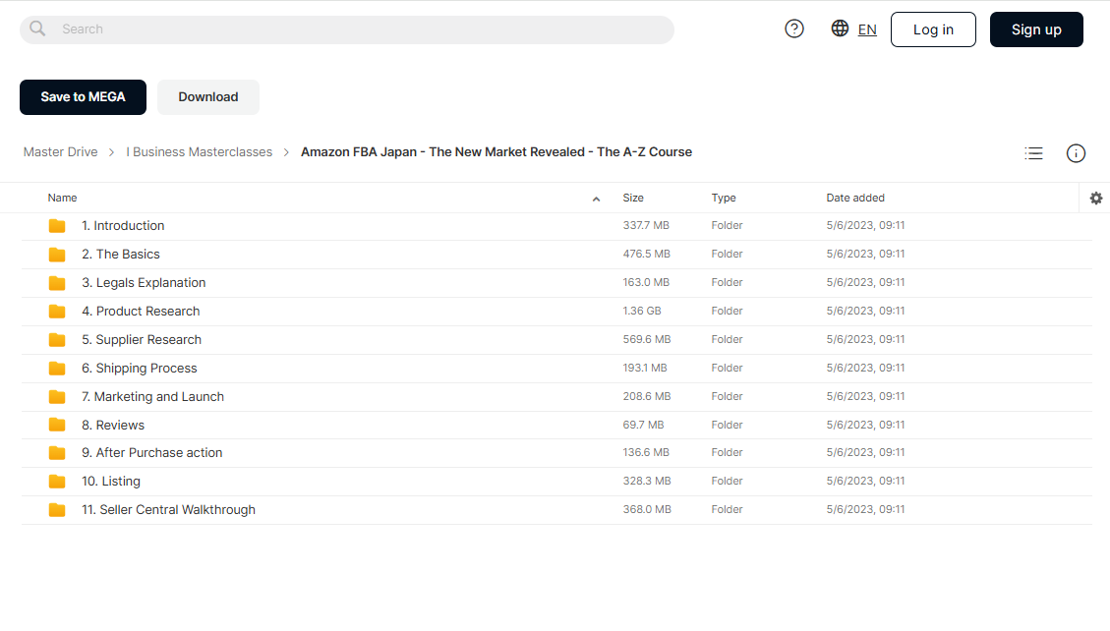Select the 6. Shipping Process folder name
Image resolution: width=1110 pixels, height=631 pixels.
coord(139,369)
